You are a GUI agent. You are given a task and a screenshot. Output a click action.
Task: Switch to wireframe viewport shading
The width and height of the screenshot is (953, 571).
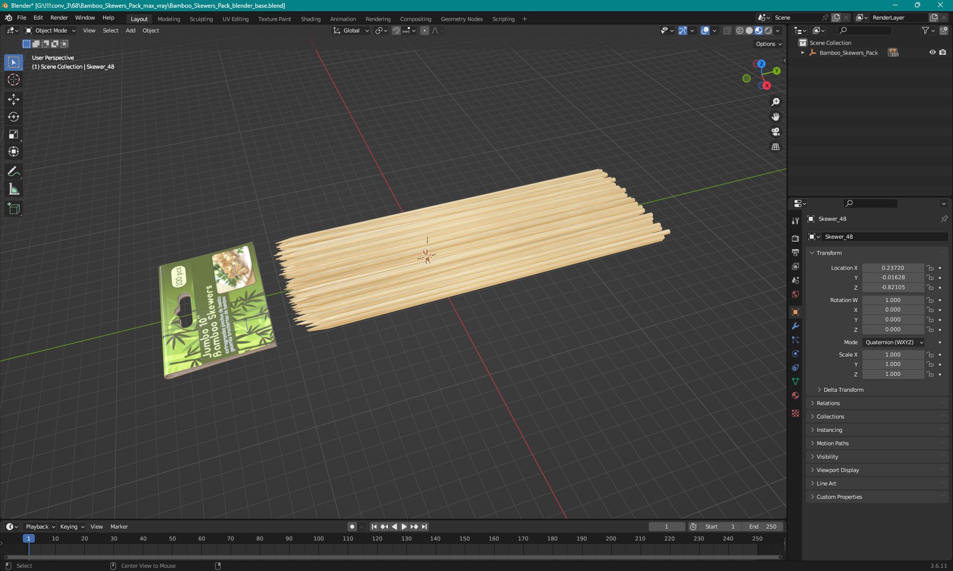(x=740, y=31)
